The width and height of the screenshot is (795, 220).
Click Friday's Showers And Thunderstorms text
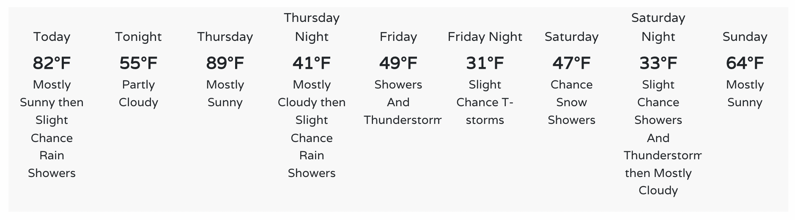(402, 102)
